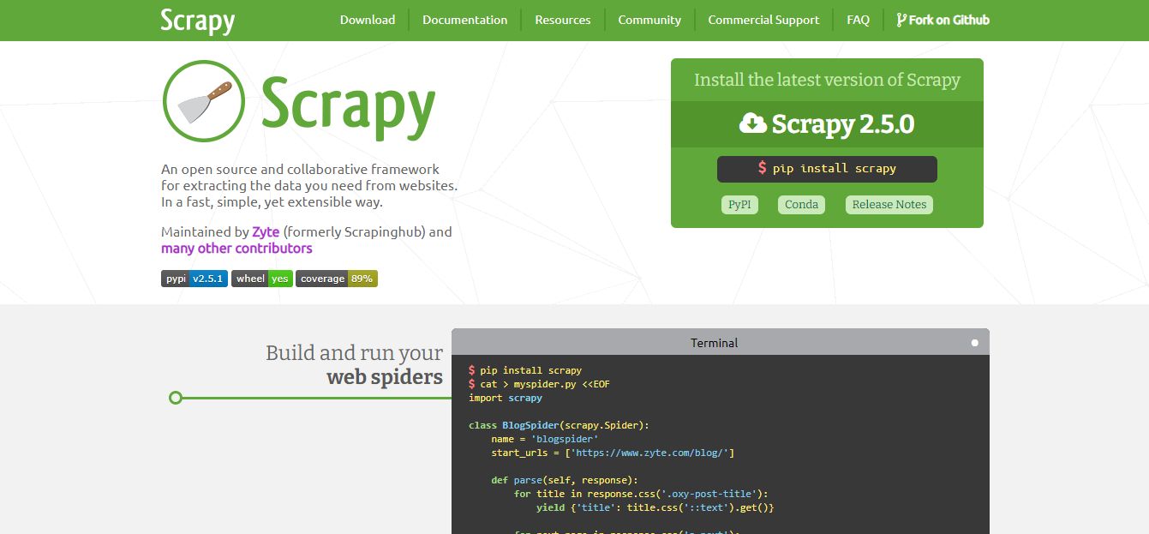
Task: Click the yield title code line
Action: pos(655,507)
